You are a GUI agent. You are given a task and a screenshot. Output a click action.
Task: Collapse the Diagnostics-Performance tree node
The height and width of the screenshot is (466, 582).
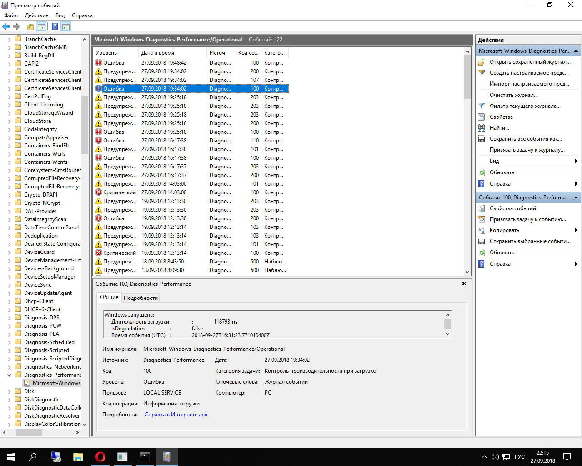[x=9, y=375]
